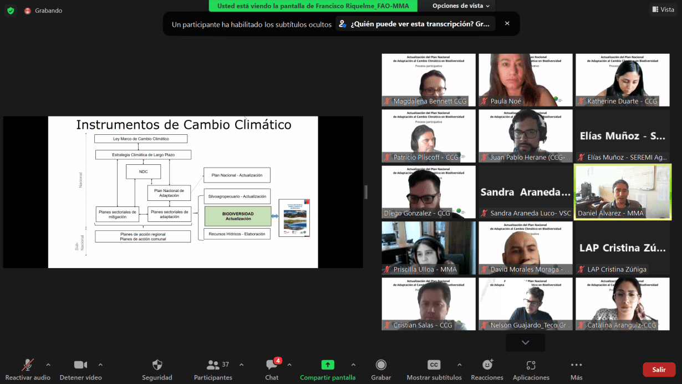Expand audio options arrow beside microphone
The width and height of the screenshot is (682, 384).
(x=48, y=365)
